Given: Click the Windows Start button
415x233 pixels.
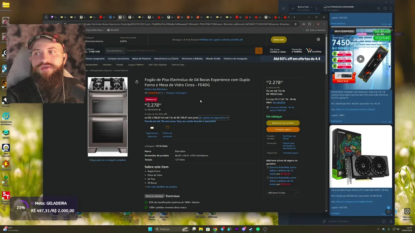Looking at the screenshot, I should pos(150,229).
